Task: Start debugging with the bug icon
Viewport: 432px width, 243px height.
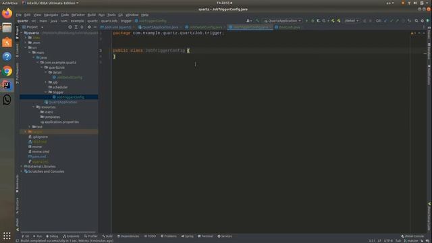Action: coord(313,21)
